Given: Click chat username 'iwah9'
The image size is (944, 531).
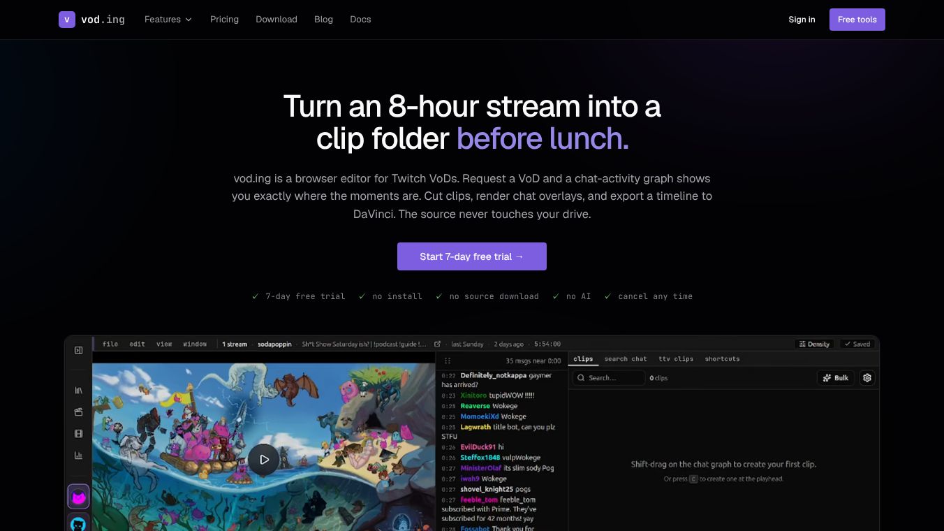Looking at the screenshot, I should (470, 479).
